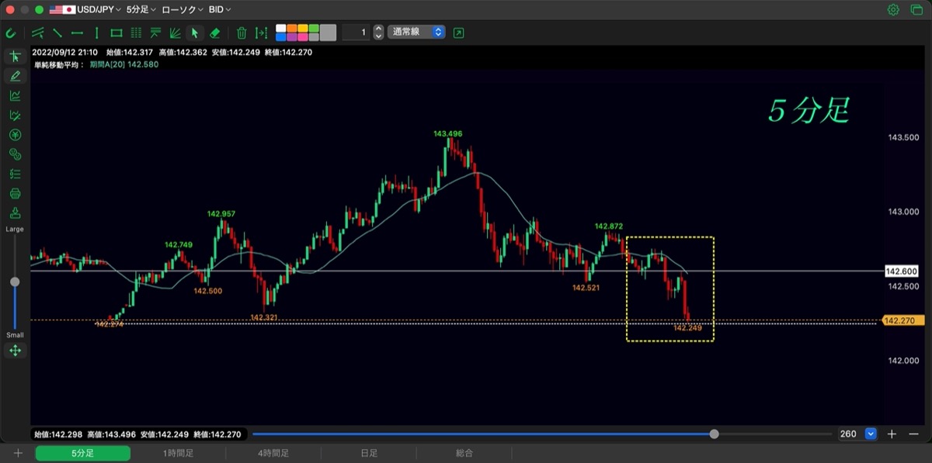The width and height of the screenshot is (932, 463).
Task: Select the Fibonacci retracement tool
Action: click(x=155, y=33)
